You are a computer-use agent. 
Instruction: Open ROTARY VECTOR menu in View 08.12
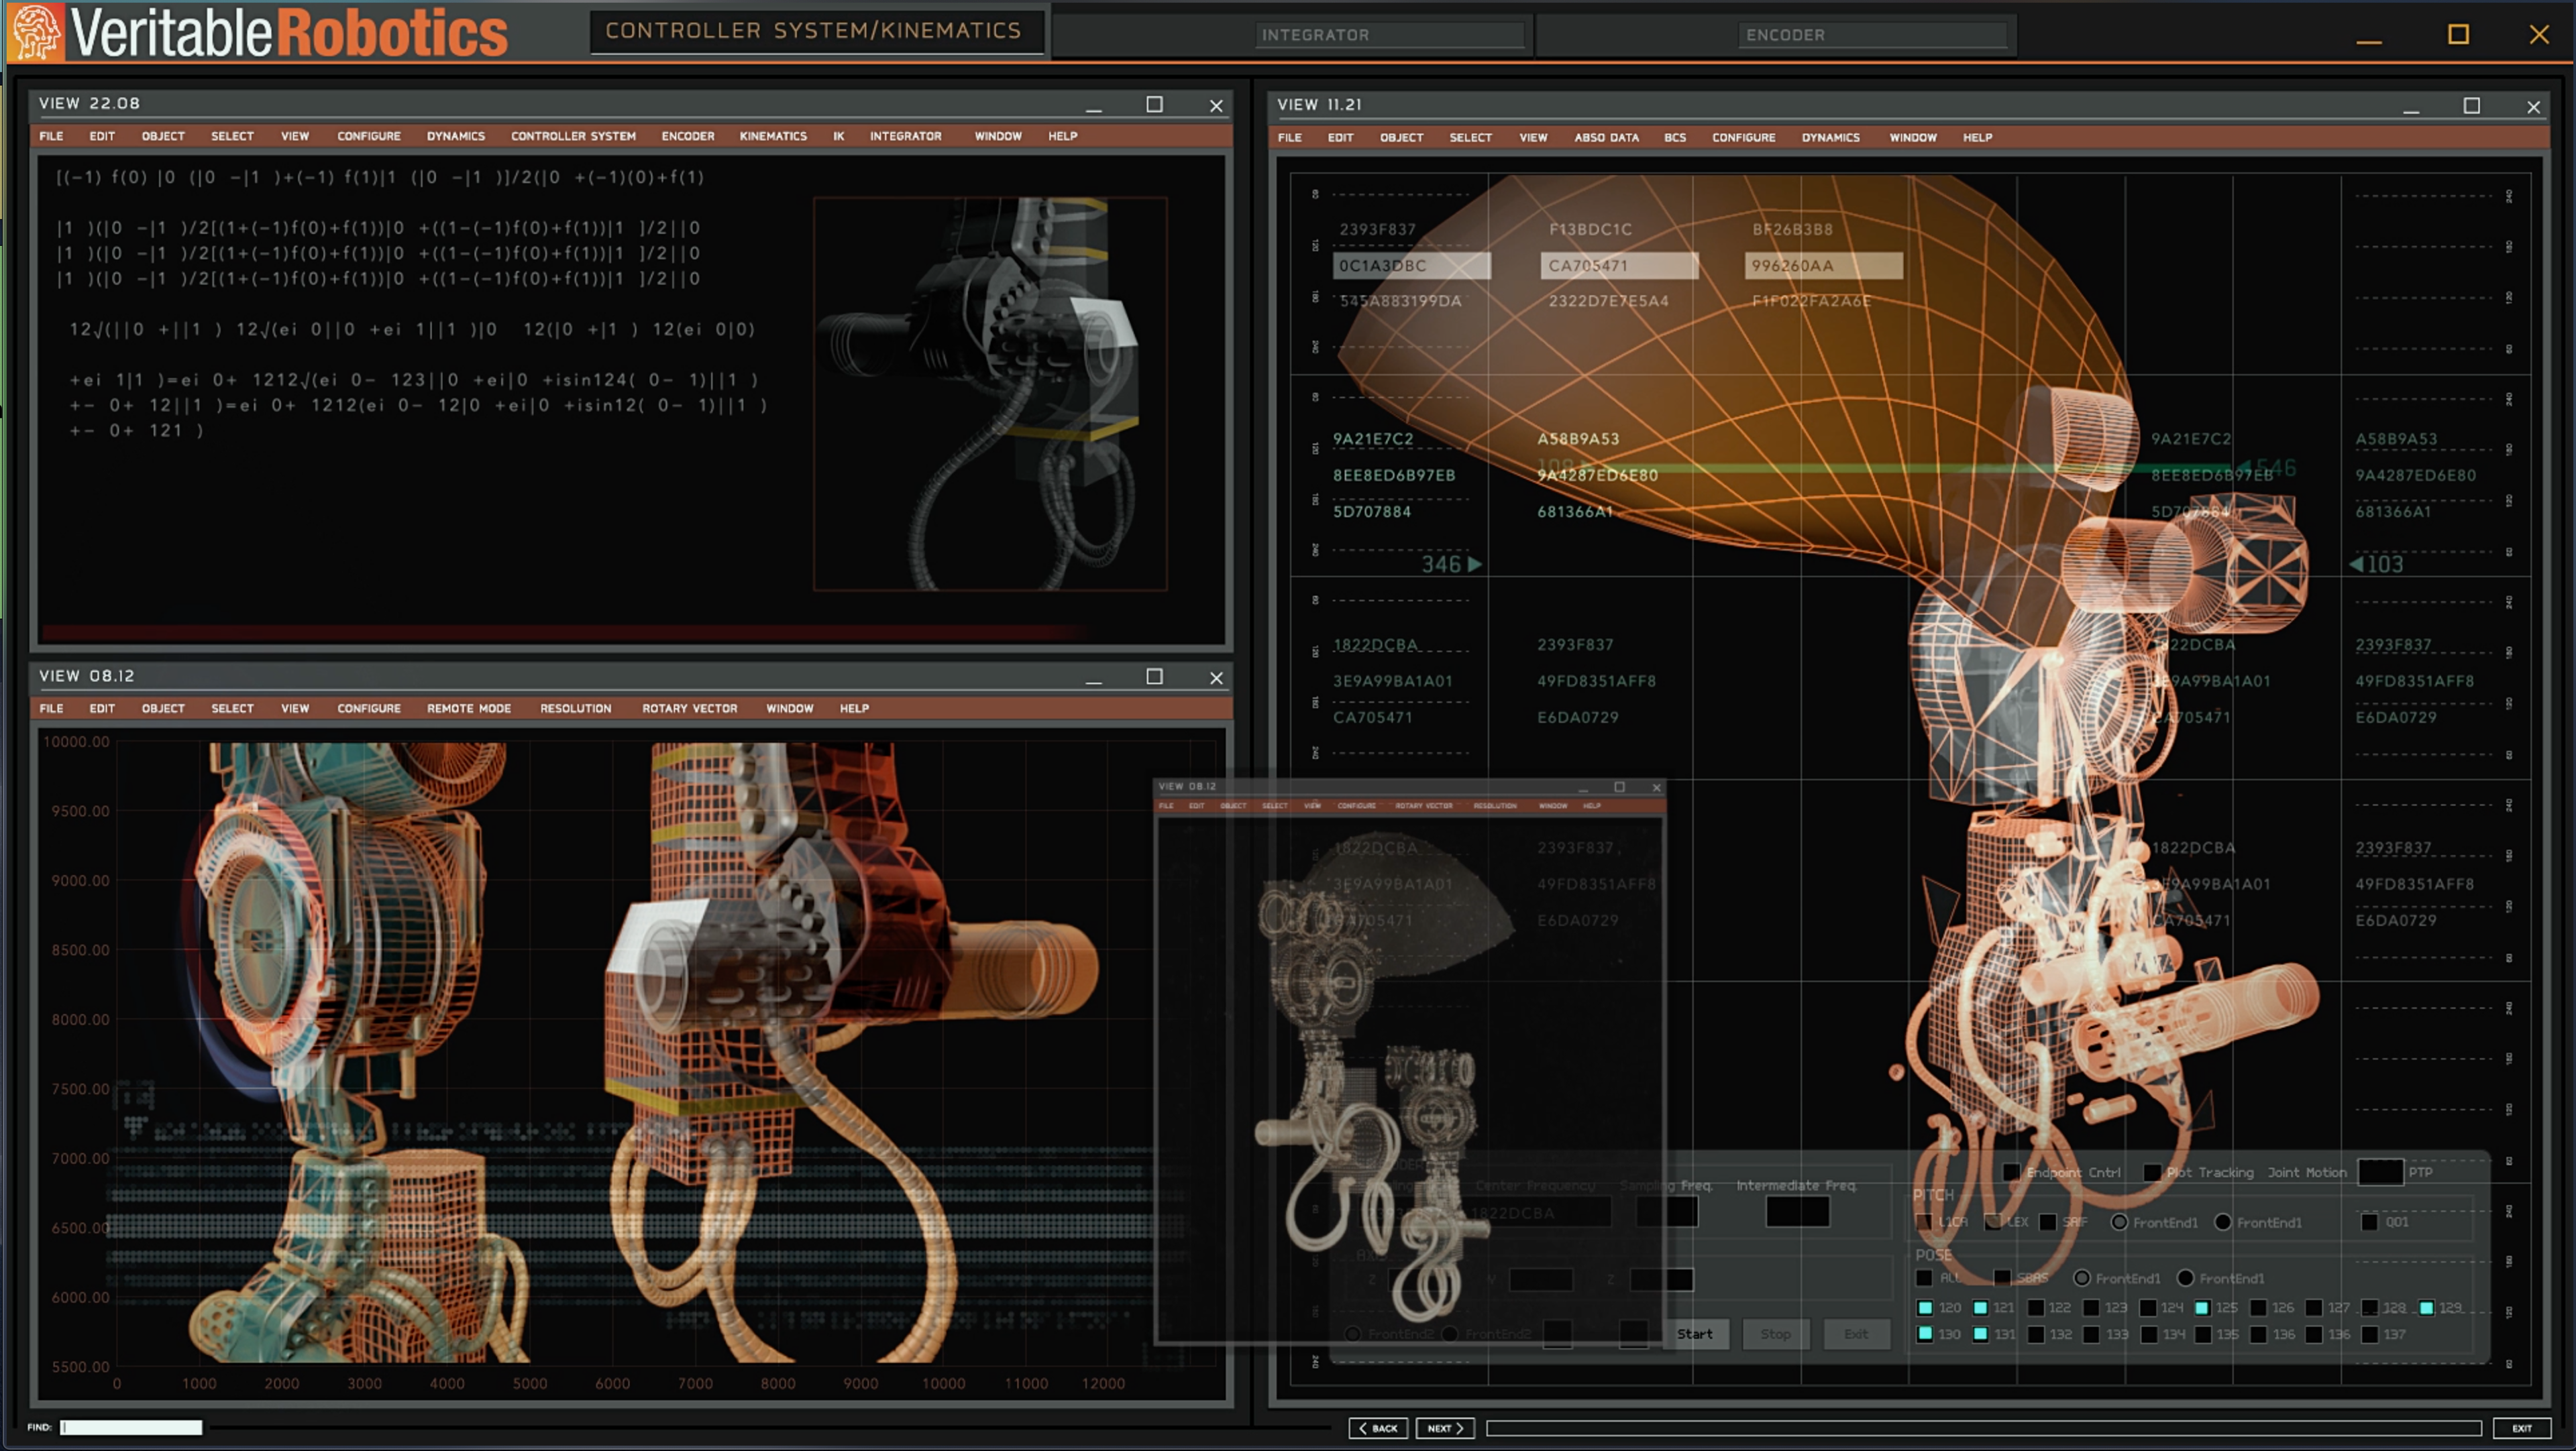(x=689, y=709)
